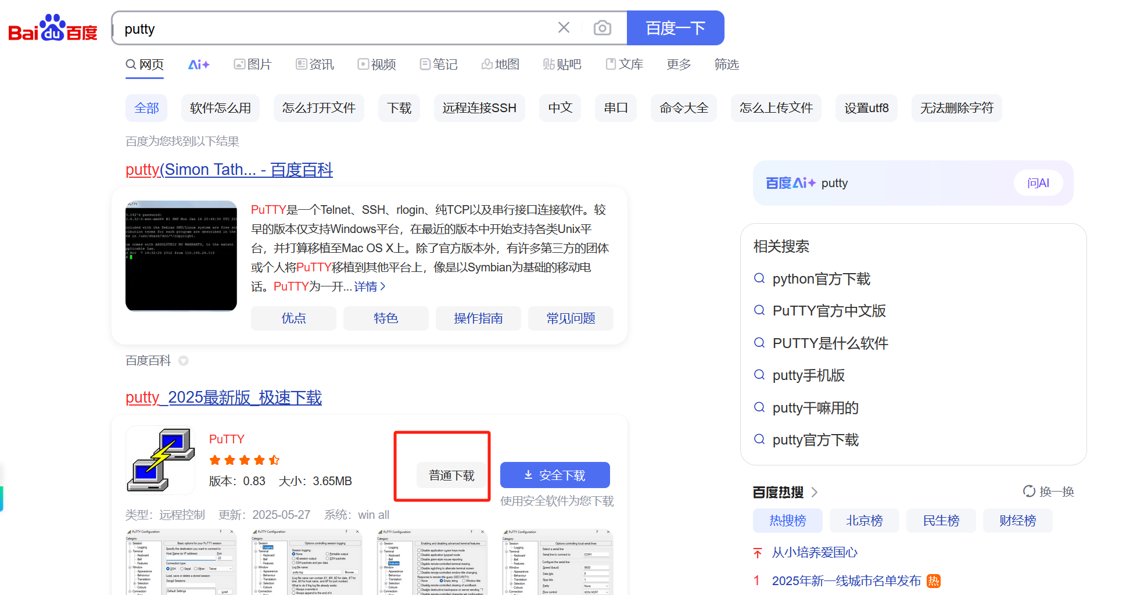Click the 问AI button

click(1038, 183)
